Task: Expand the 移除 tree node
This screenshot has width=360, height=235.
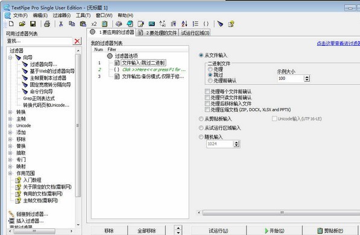Action: (x=10, y=139)
